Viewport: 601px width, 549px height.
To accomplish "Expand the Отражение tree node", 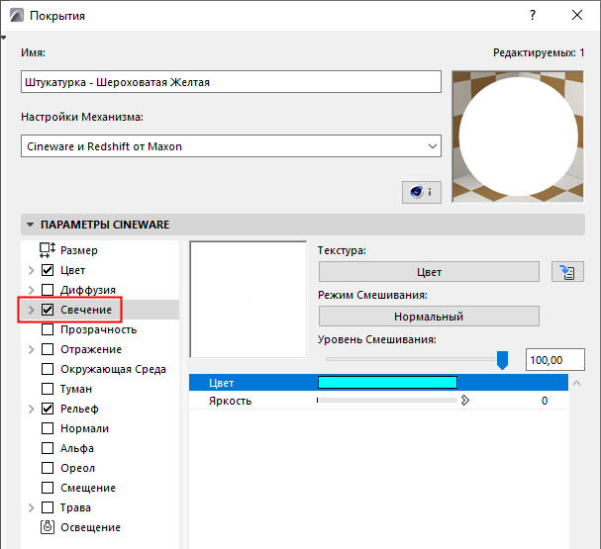I will point(30,349).
